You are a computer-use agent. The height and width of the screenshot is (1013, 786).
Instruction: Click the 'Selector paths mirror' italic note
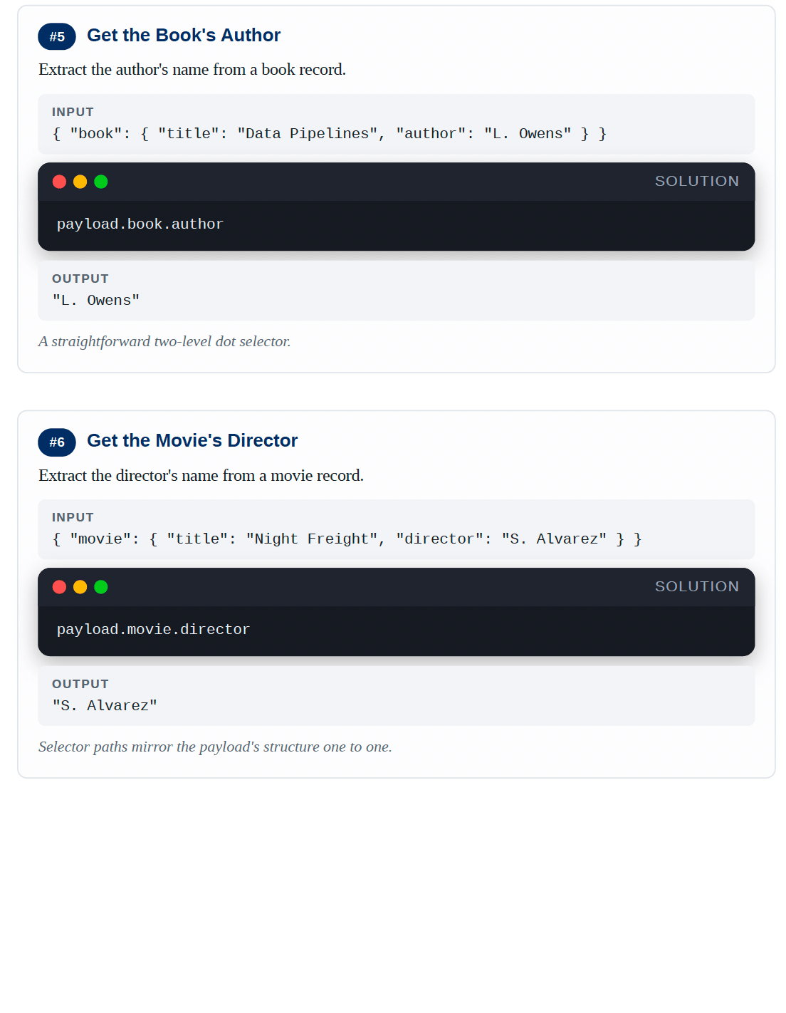[215, 747]
